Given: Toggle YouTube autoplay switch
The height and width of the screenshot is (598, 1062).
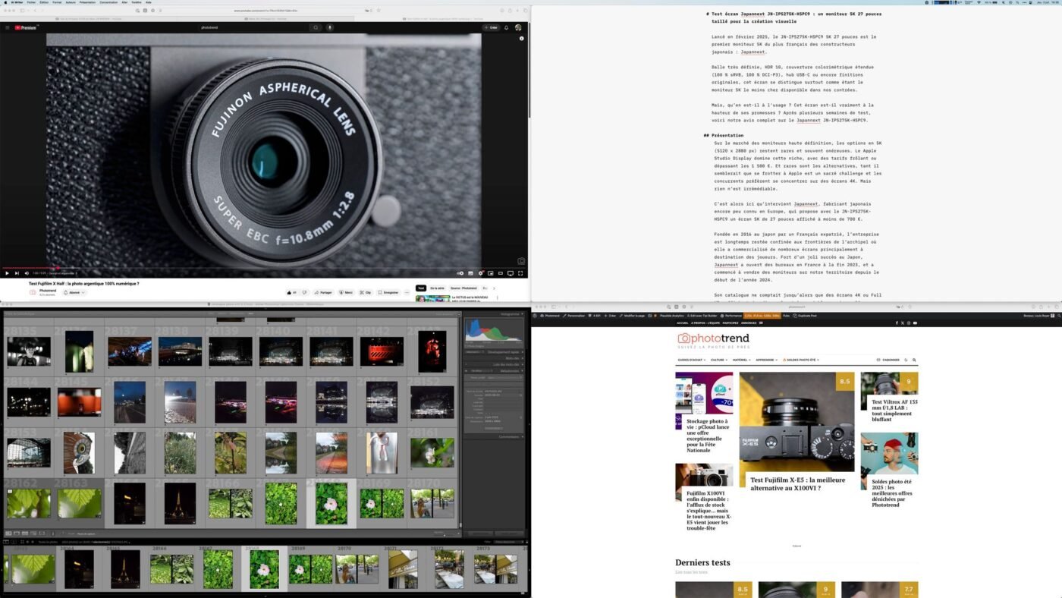Looking at the screenshot, I should pos(460,273).
